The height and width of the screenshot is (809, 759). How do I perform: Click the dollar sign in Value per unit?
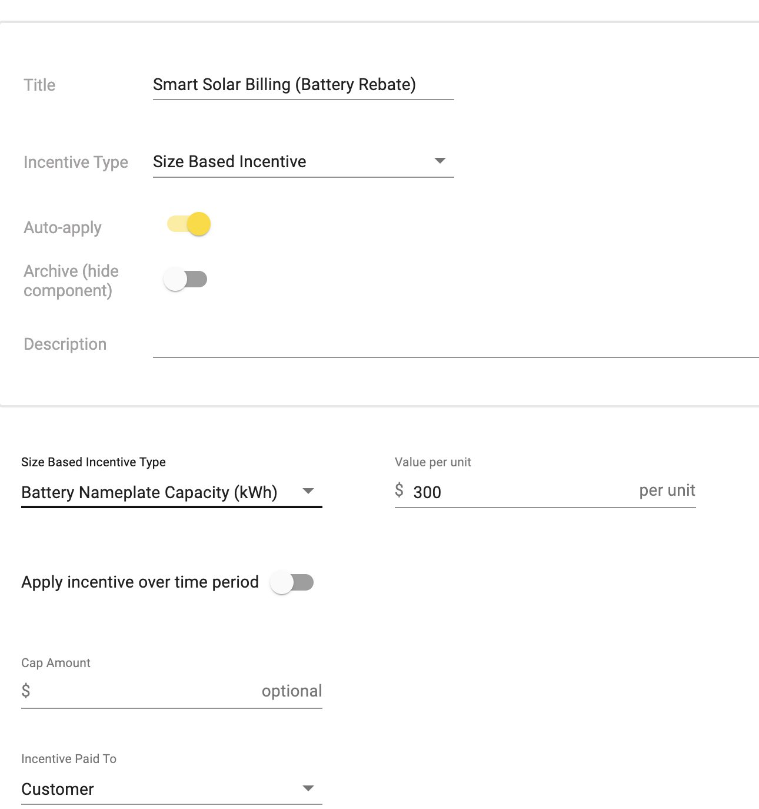[x=400, y=490]
